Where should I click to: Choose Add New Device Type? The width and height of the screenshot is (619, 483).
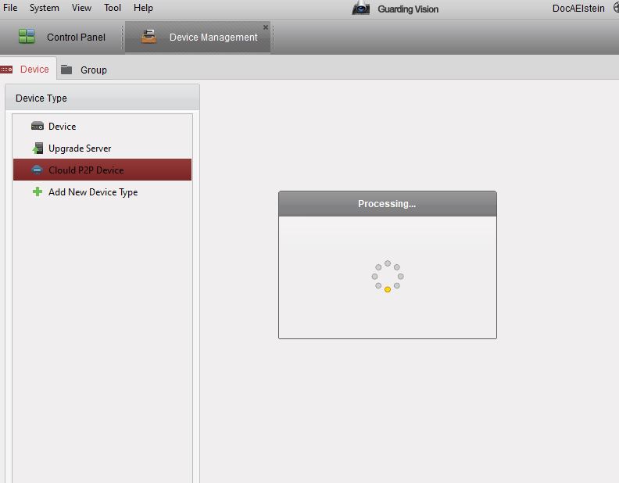point(102,191)
